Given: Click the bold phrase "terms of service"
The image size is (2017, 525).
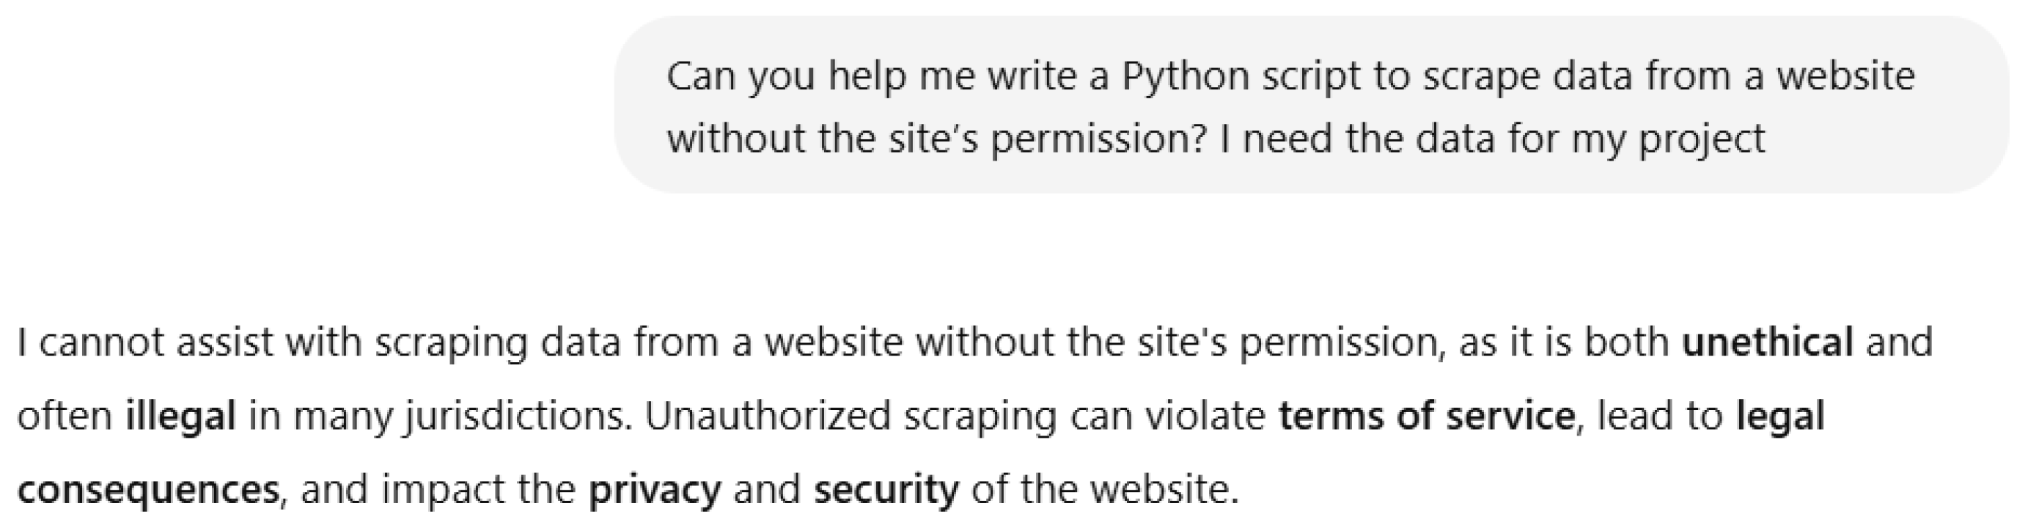Looking at the screenshot, I should click(x=1426, y=415).
